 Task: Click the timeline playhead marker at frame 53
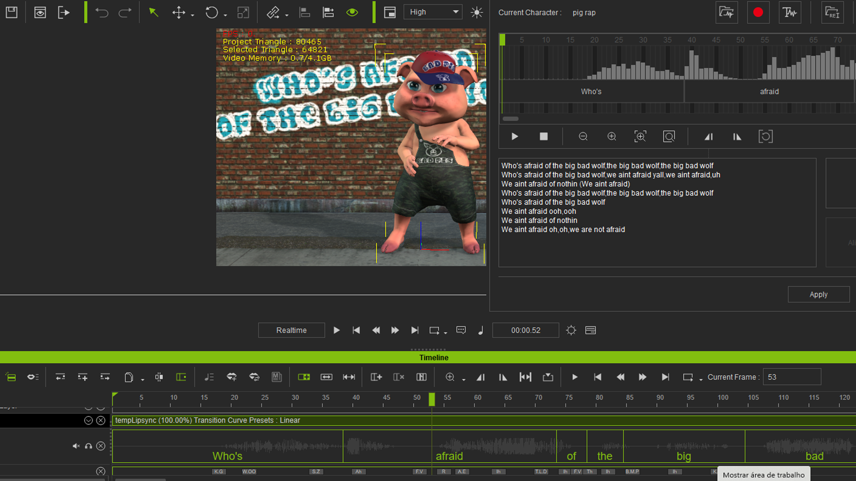coord(432,399)
